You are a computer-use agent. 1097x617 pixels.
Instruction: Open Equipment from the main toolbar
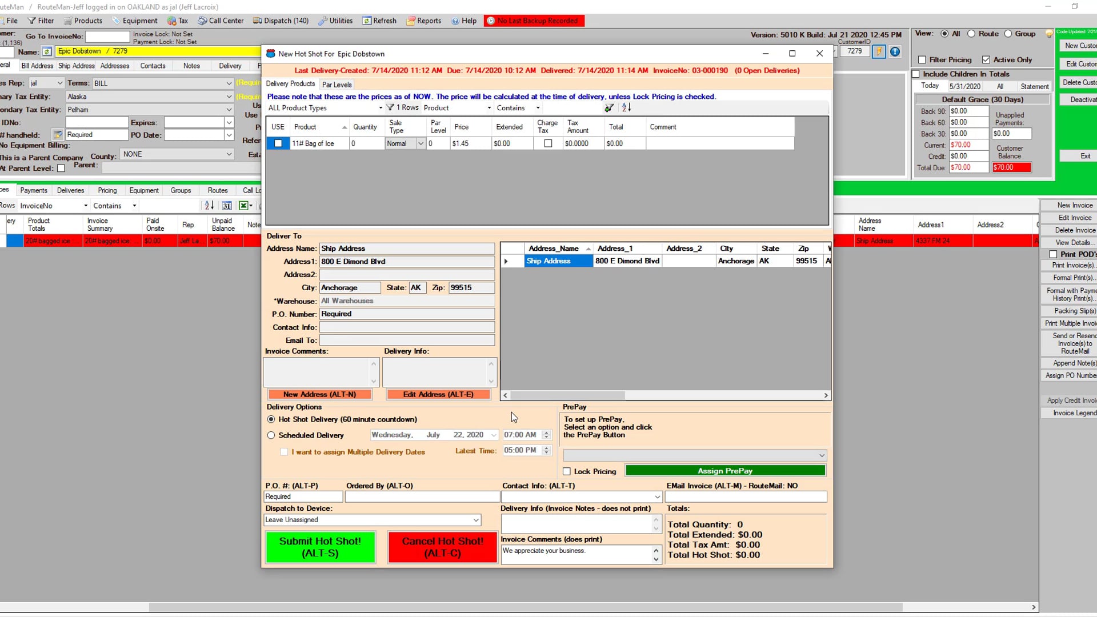point(134,21)
